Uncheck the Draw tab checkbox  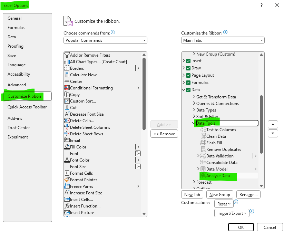(188, 68)
